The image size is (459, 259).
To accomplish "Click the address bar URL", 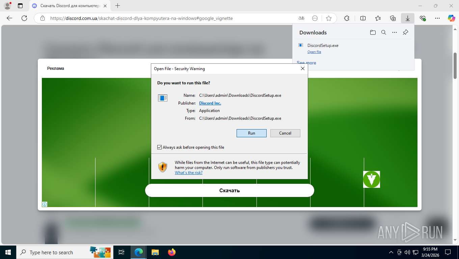I will [x=141, y=18].
